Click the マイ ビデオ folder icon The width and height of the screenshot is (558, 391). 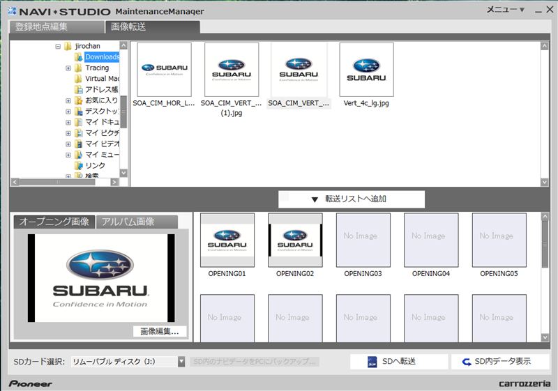point(78,144)
